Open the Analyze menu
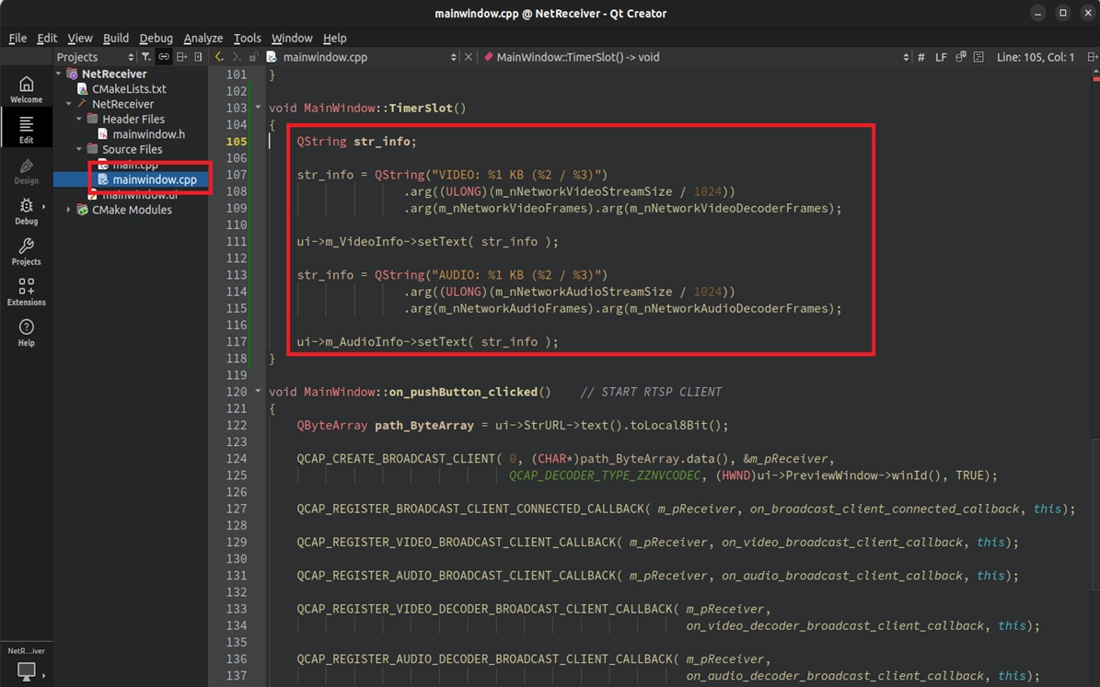 click(x=203, y=38)
